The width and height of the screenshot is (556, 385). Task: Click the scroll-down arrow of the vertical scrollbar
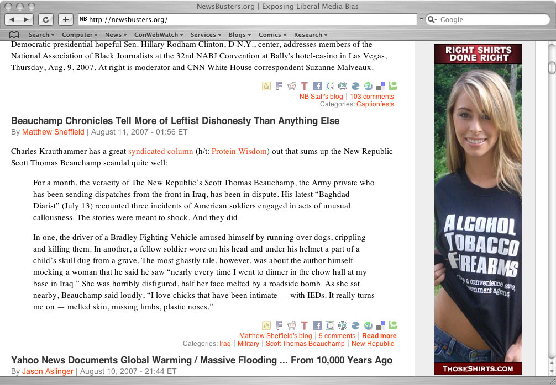[x=552, y=371]
